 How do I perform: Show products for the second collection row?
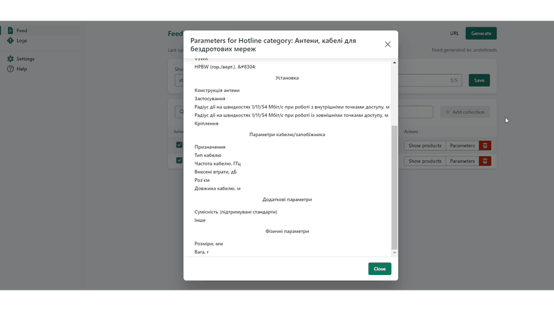425,161
